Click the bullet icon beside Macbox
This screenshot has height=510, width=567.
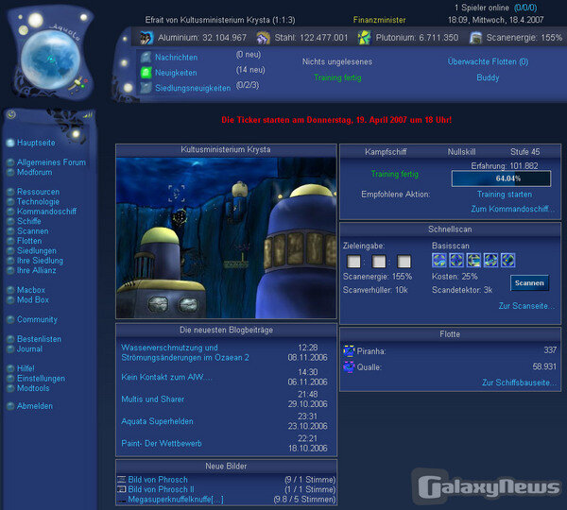[10, 290]
